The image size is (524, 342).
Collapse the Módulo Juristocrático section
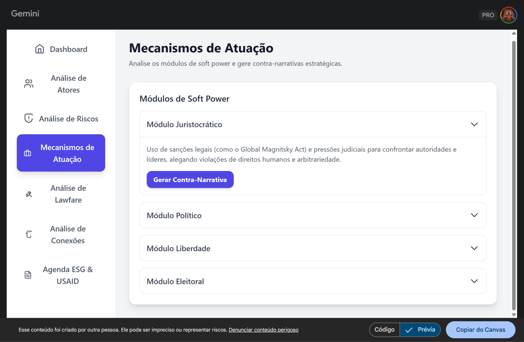(474, 124)
